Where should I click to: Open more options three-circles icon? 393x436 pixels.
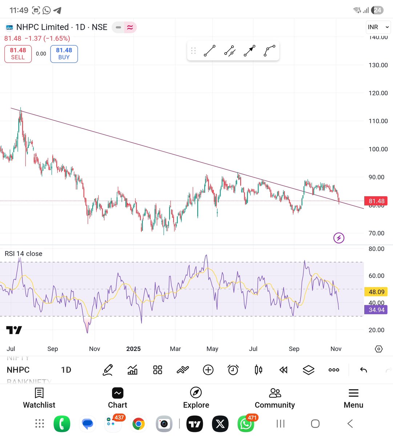pos(334,370)
